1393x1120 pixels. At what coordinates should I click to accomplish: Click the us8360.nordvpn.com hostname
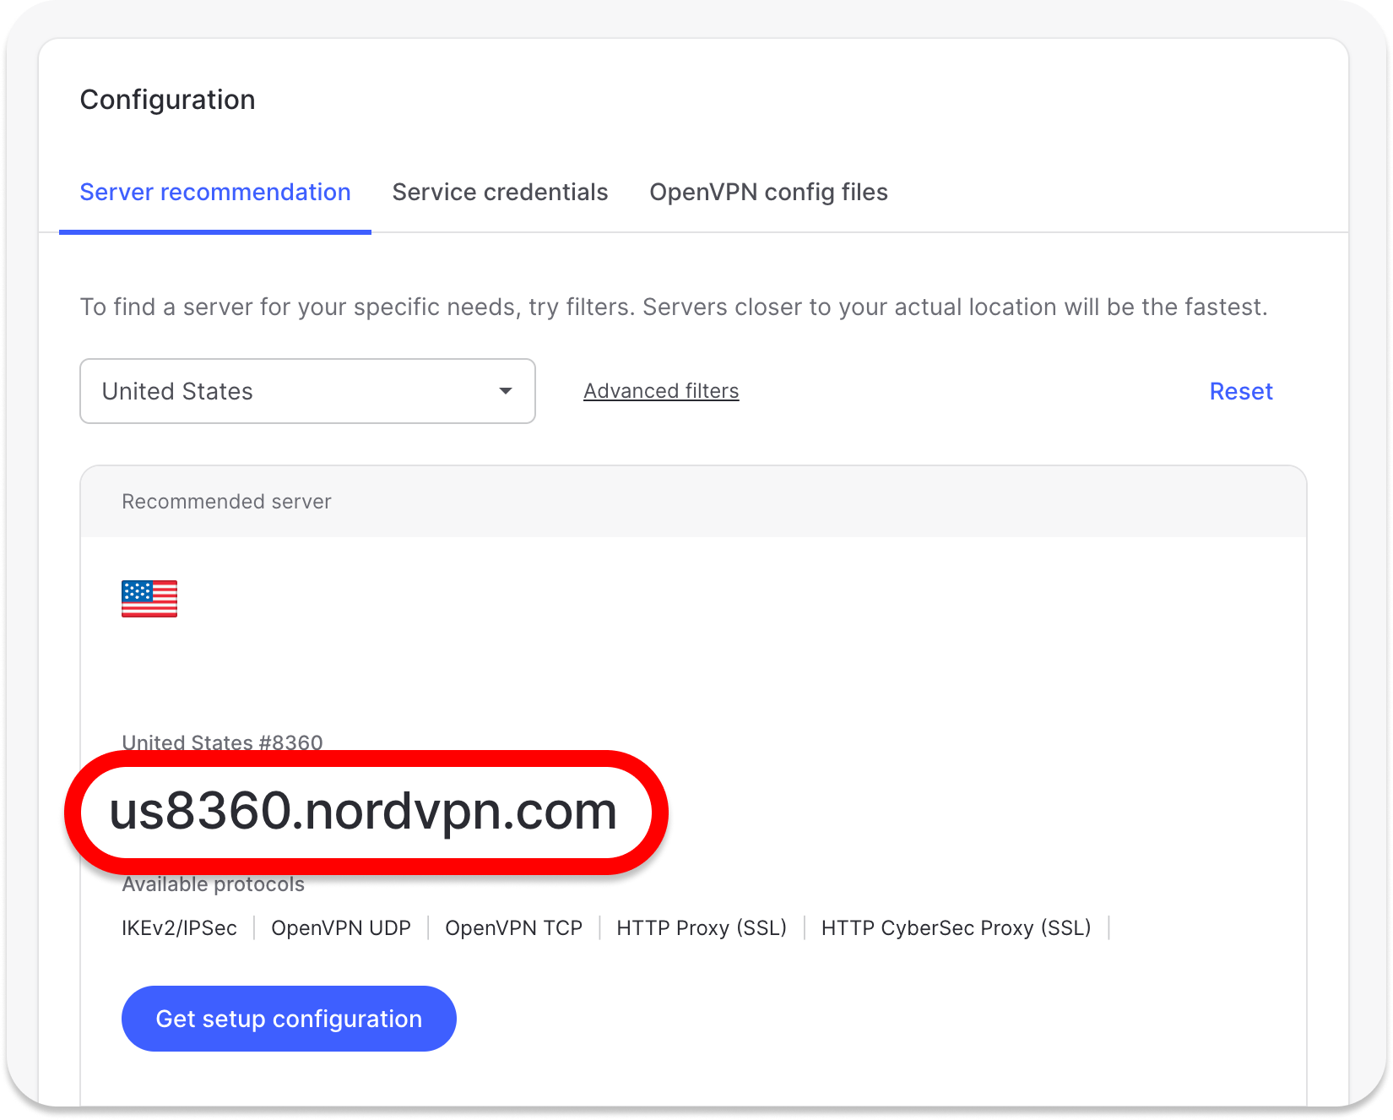363,812
